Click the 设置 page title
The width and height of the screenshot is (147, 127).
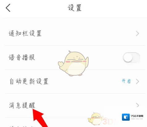(x=75, y=8)
